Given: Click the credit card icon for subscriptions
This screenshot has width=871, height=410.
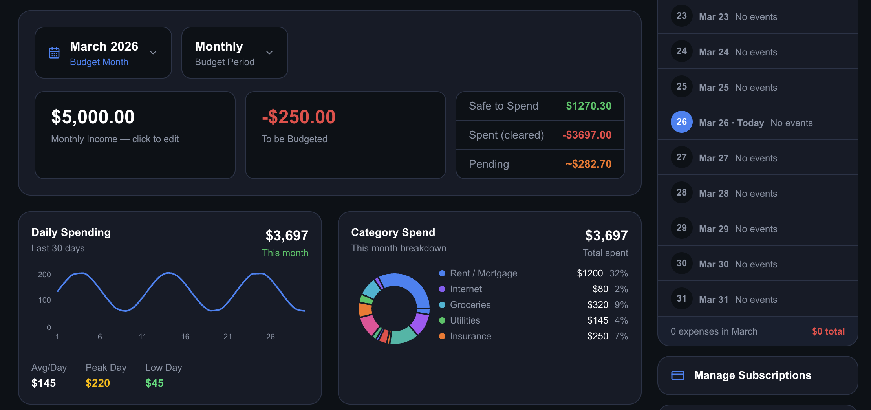Looking at the screenshot, I should click(x=677, y=375).
